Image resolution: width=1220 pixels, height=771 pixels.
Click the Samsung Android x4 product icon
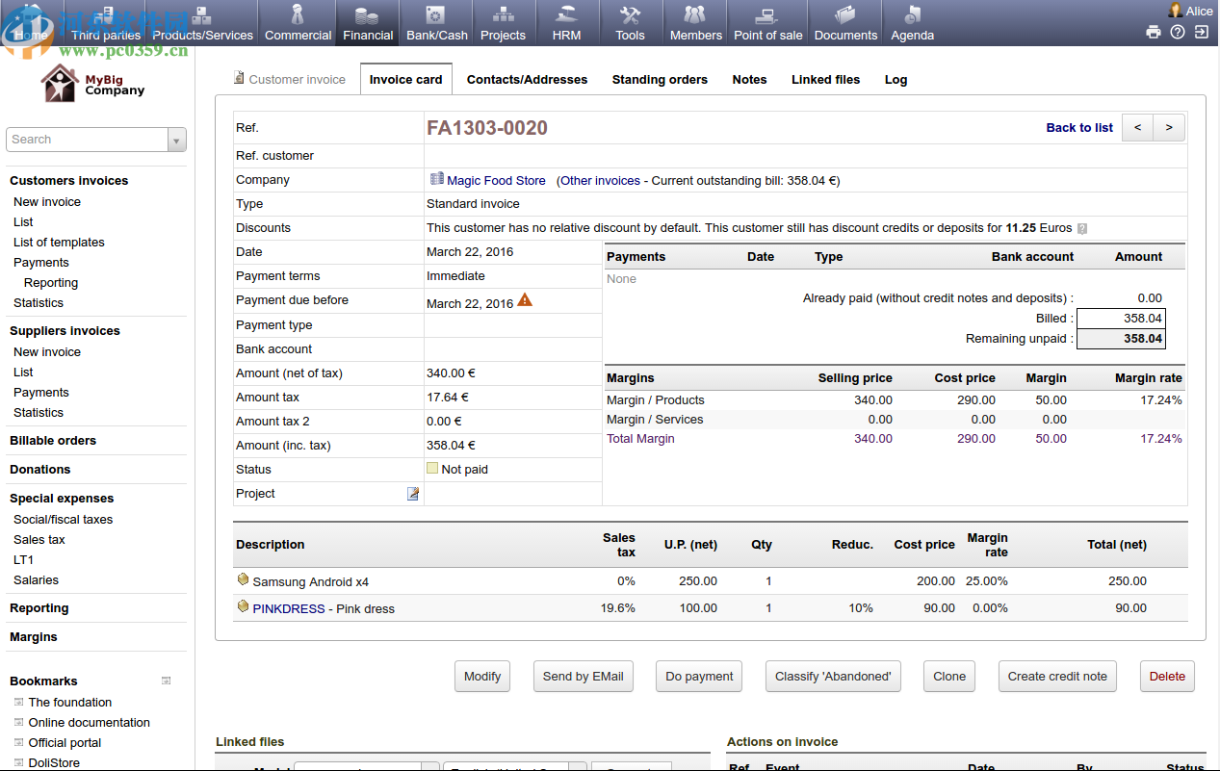[x=243, y=580]
